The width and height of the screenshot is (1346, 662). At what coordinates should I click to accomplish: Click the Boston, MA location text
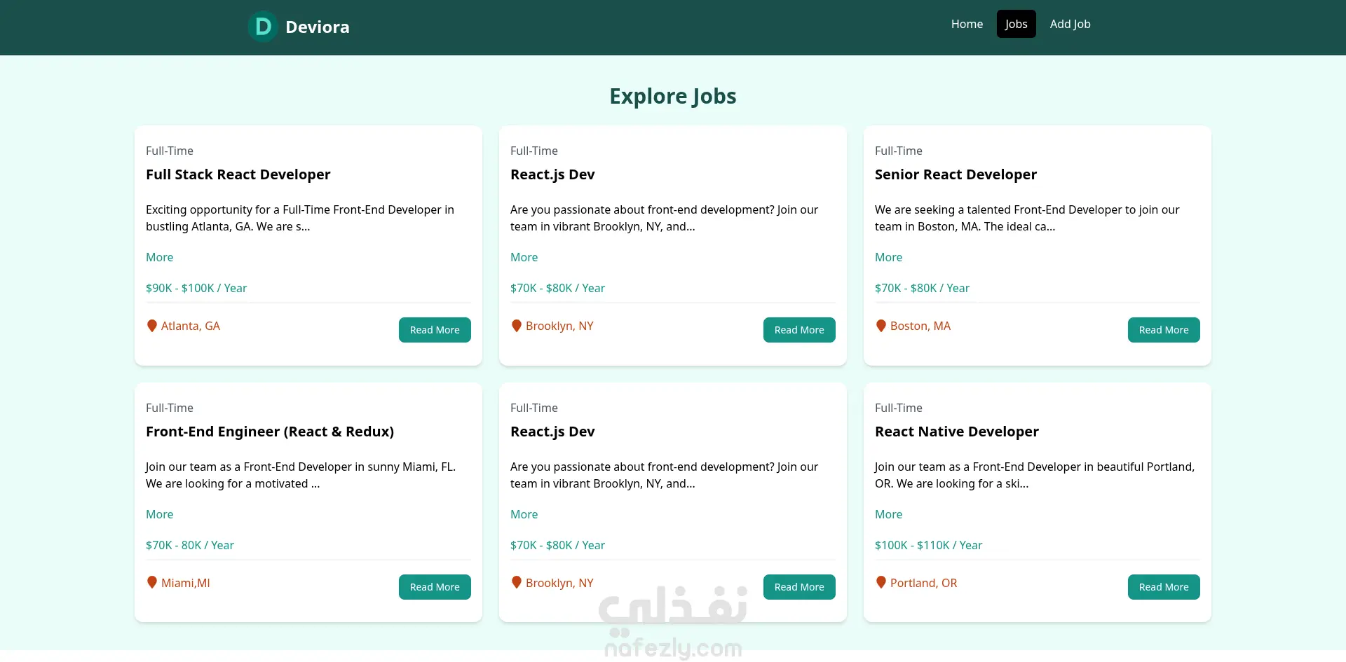click(920, 326)
